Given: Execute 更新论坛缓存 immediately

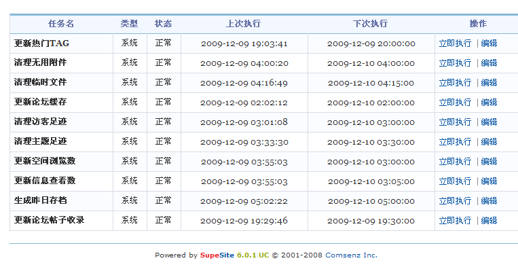Looking at the screenshot, I should point(455,103).
